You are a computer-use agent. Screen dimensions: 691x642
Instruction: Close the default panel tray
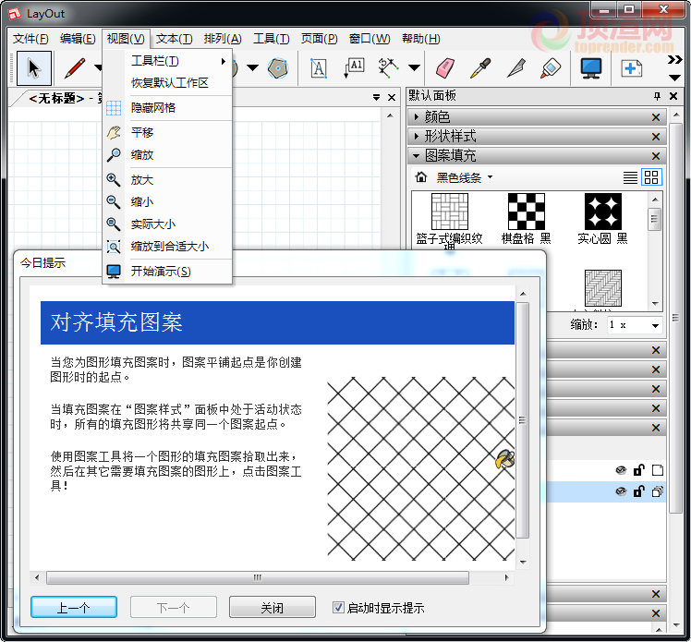(673, 96)
